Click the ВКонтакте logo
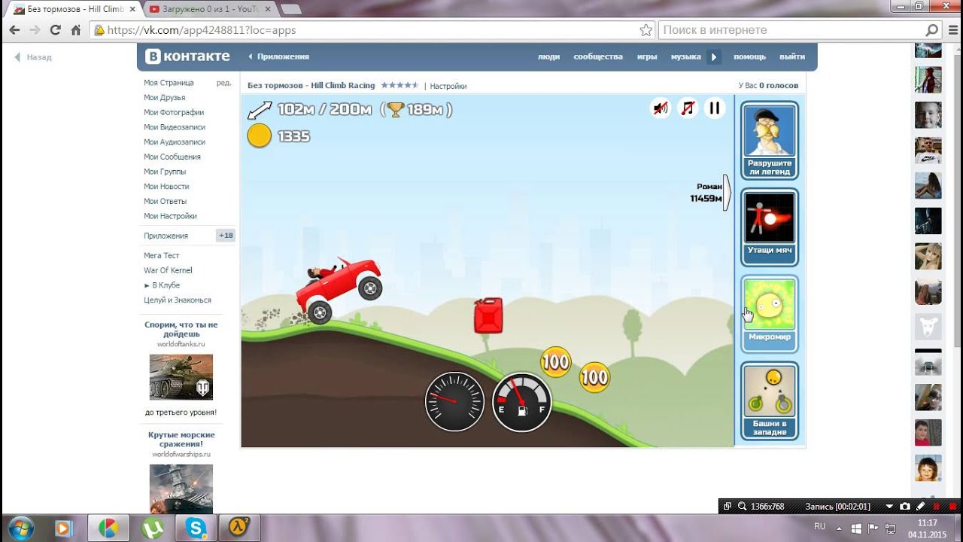963x542 pixels. pyautogui.click(x=187, y=56)
